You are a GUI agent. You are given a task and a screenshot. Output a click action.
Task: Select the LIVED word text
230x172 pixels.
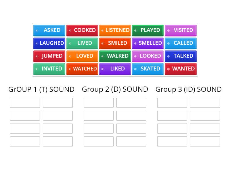85,43
